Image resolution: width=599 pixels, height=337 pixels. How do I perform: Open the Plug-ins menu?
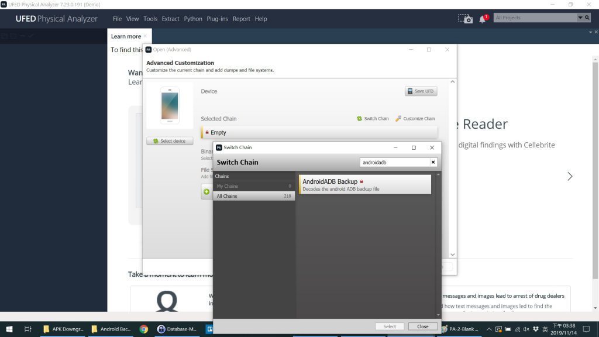pyautogui.click(x=217, y=19)
